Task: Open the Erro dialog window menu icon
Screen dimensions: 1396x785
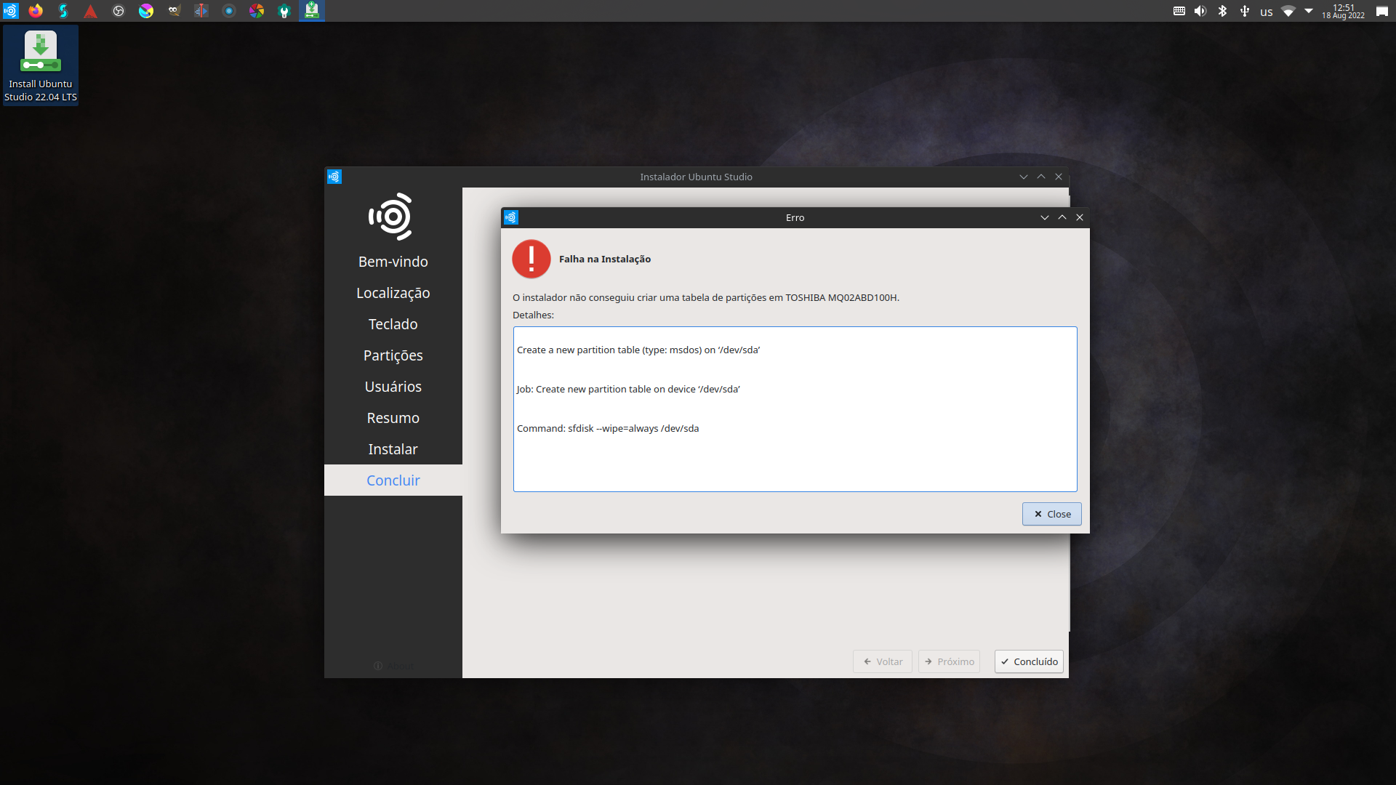Action: (511, 217)
